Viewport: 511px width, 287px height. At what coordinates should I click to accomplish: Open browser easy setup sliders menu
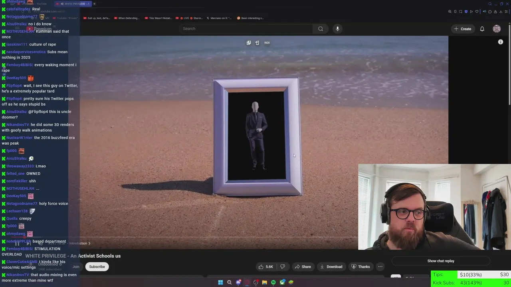(x=506, y=12)
